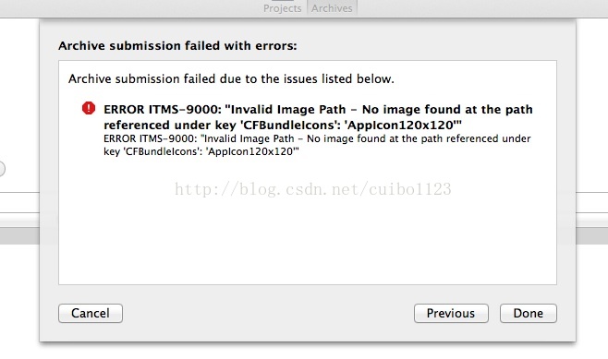Click the 'issues listed below' summary sentence

coord(231,78)
